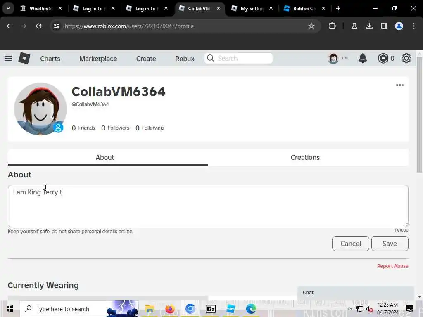Image resolution: width=423 pixels, height=317 pixels.
Task: Toggle the browser side panel icon
Action: [384, 26]
